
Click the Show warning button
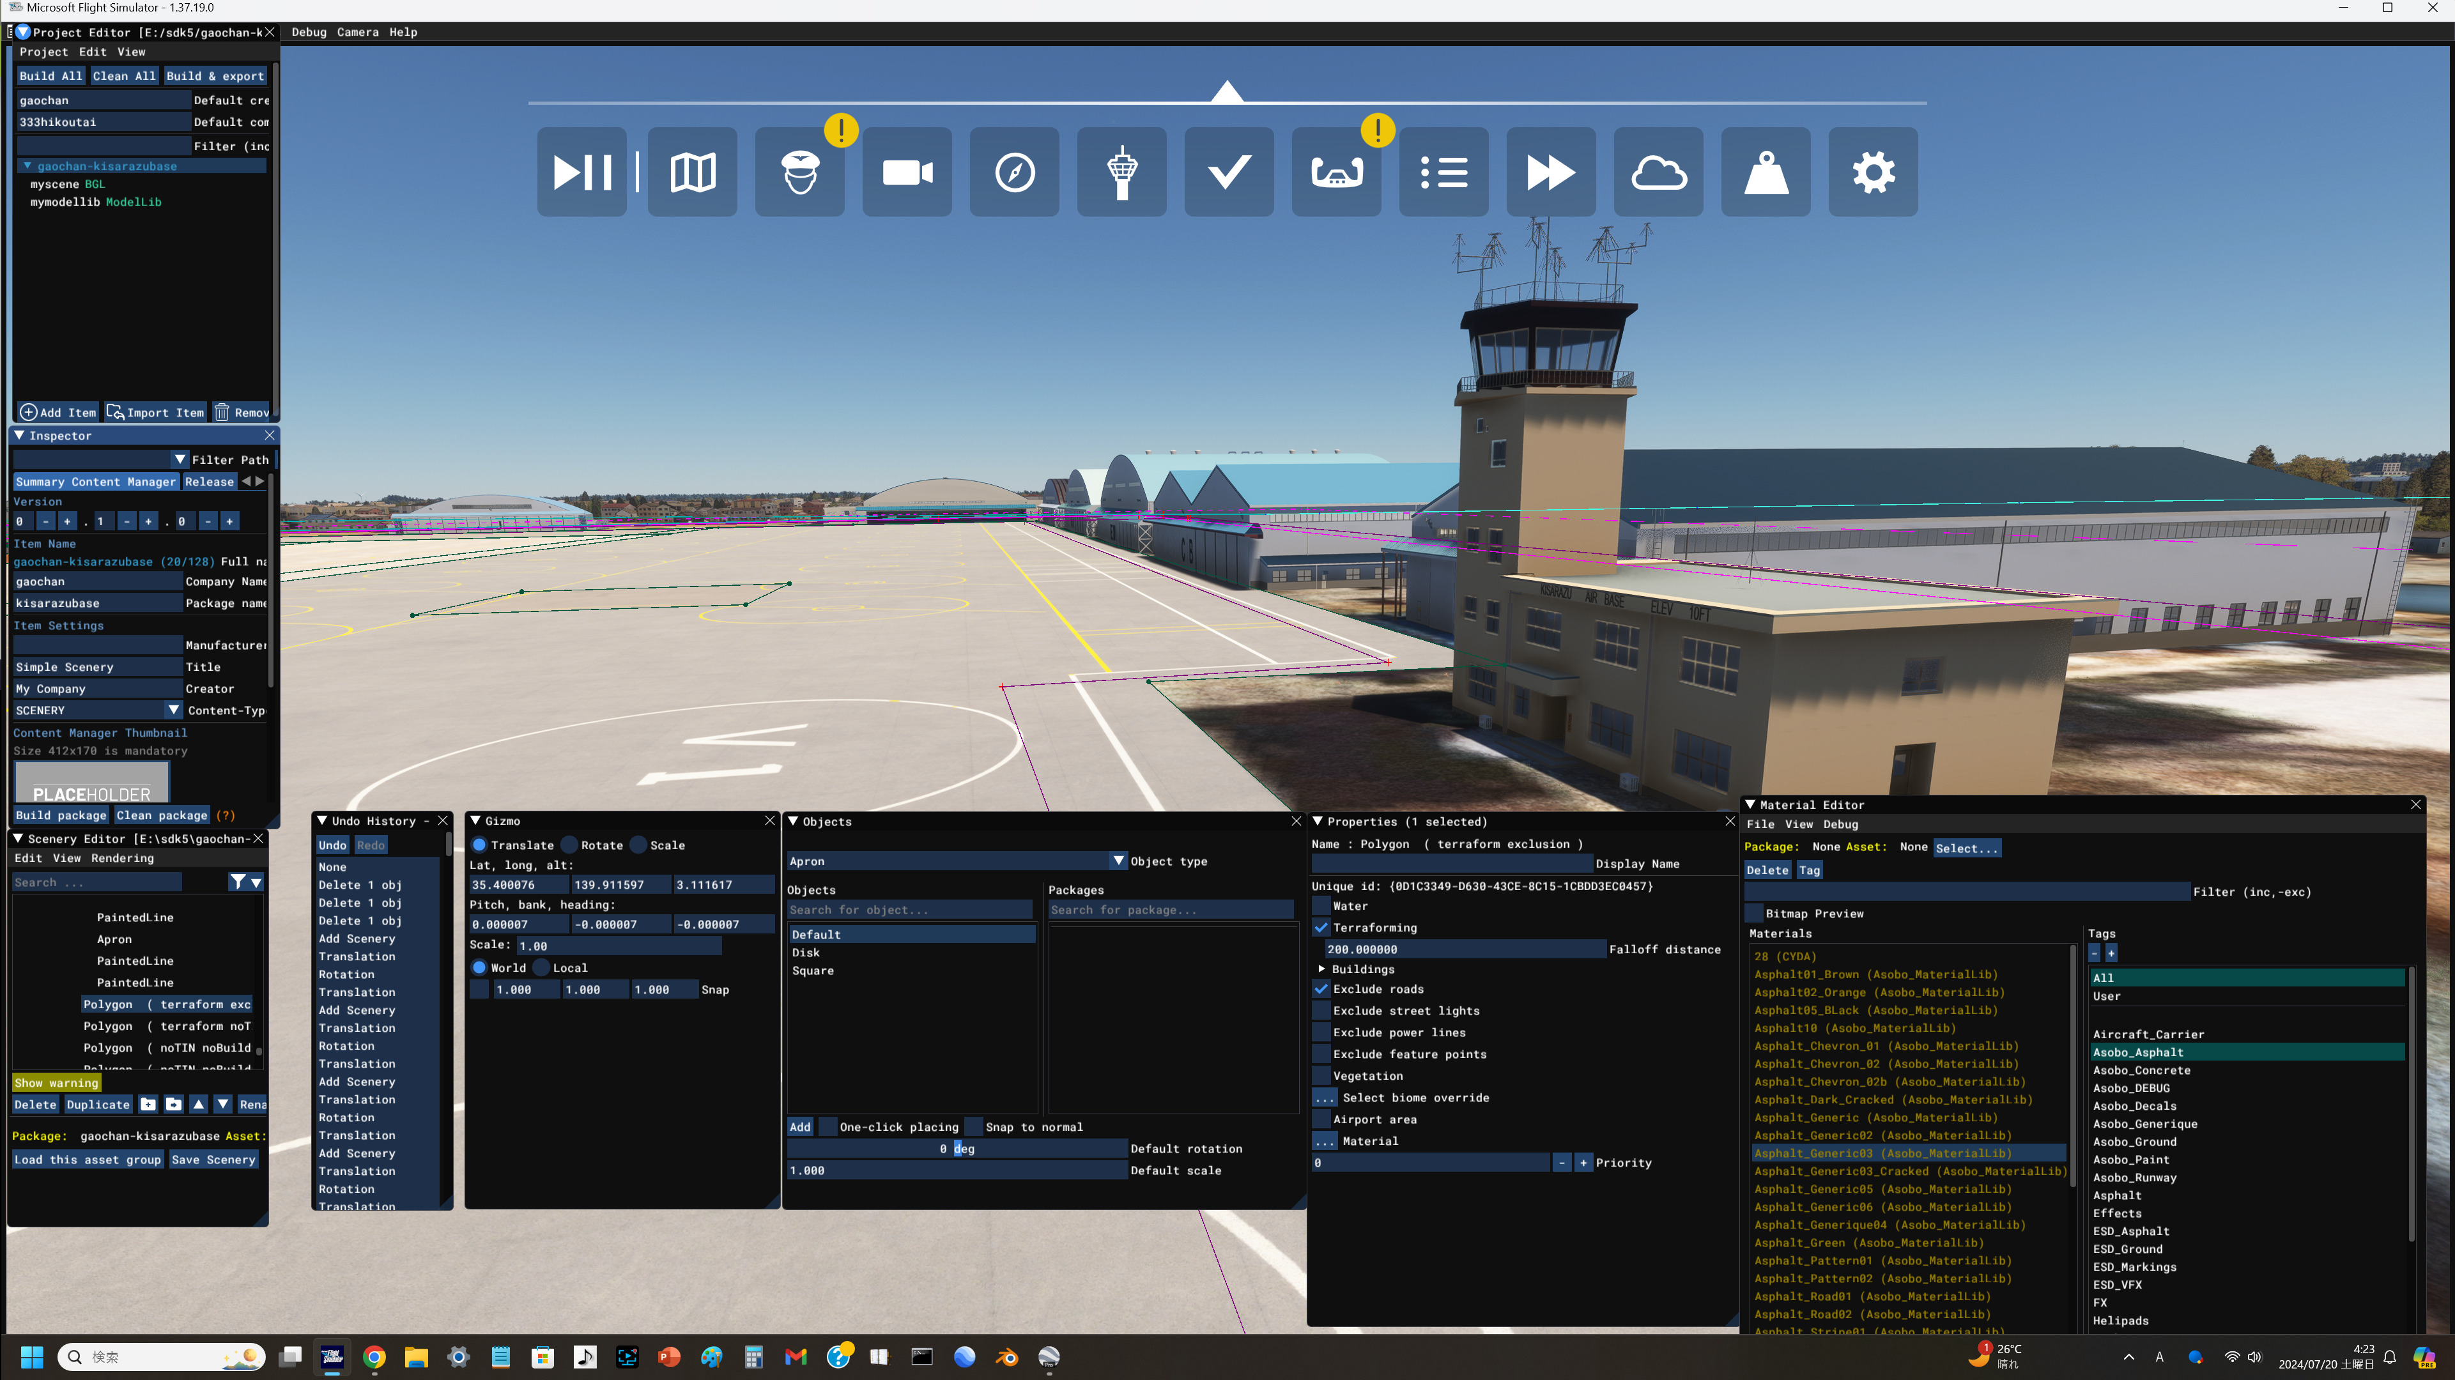click(x=56, y=1084)
